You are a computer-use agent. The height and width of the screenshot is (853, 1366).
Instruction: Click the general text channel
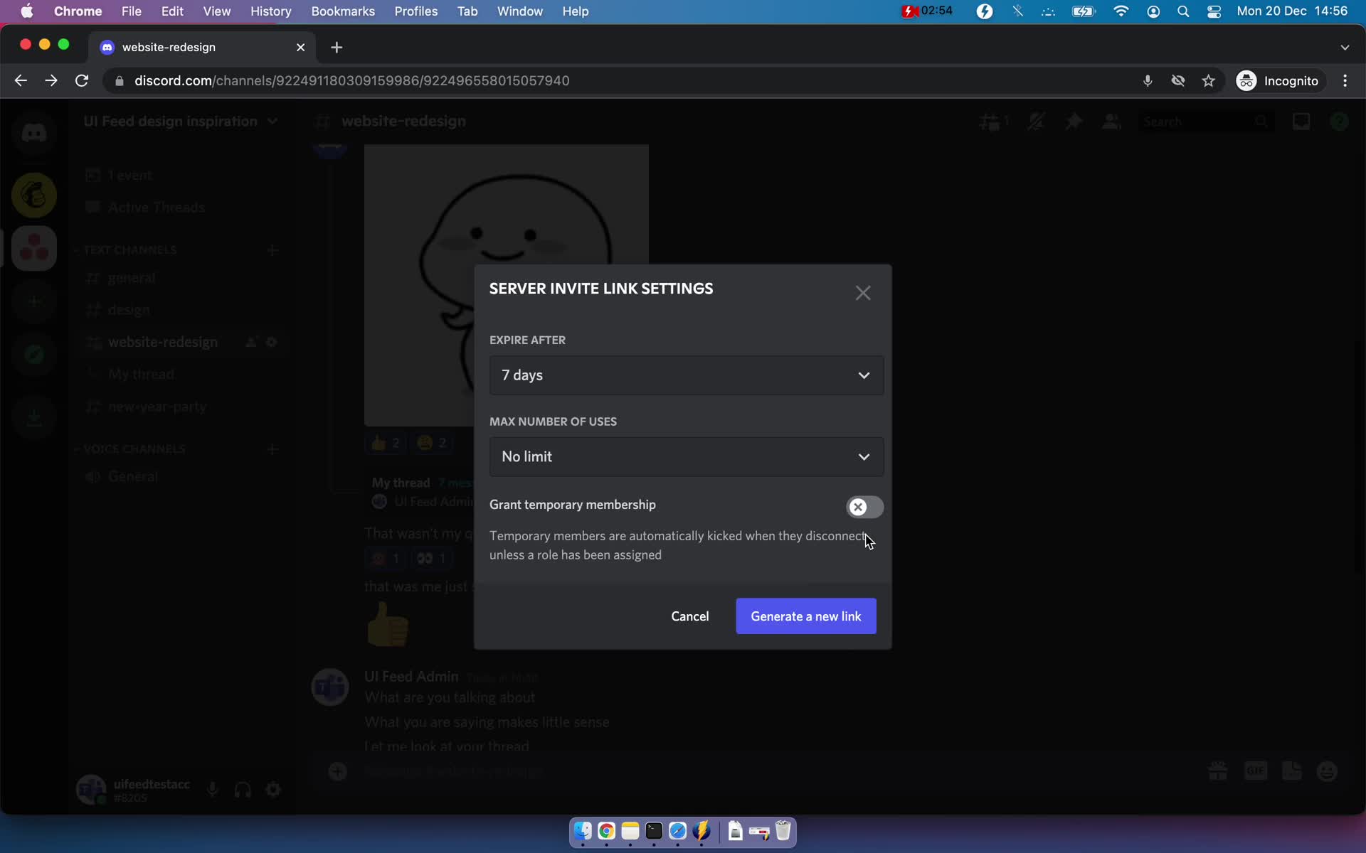pos(131,277)
